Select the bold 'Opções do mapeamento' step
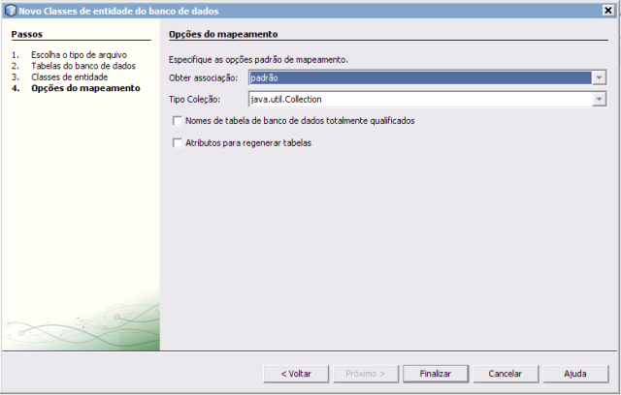The width and height of the screenshot is (621, 395). [84, 87]
